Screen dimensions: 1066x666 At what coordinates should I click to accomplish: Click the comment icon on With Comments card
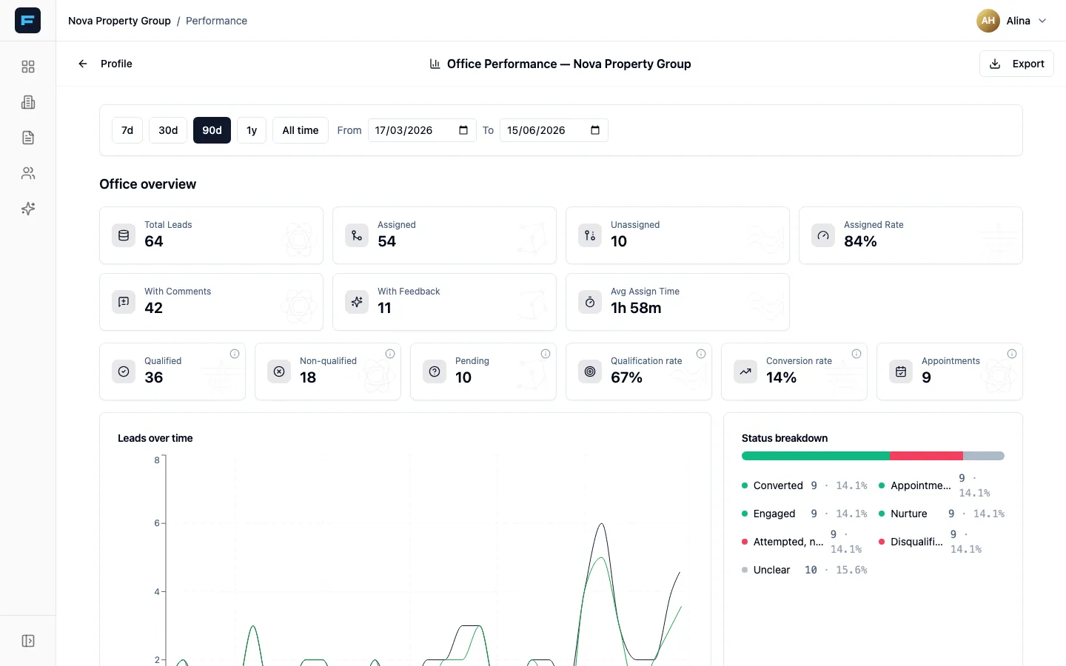[x=124, y=302]
